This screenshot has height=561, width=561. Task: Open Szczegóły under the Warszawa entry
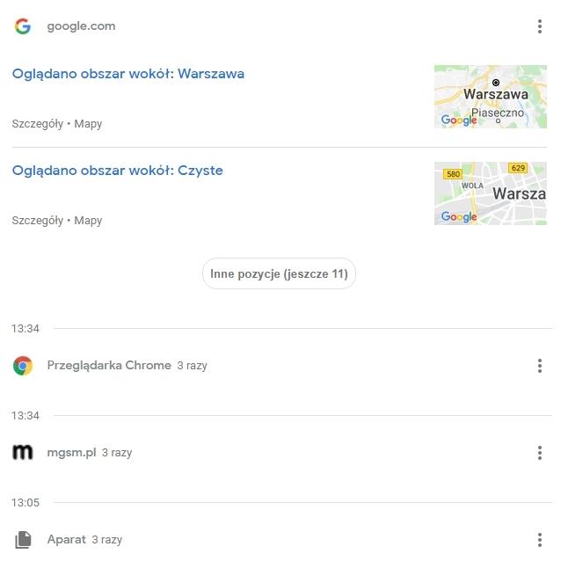(37, 124)
